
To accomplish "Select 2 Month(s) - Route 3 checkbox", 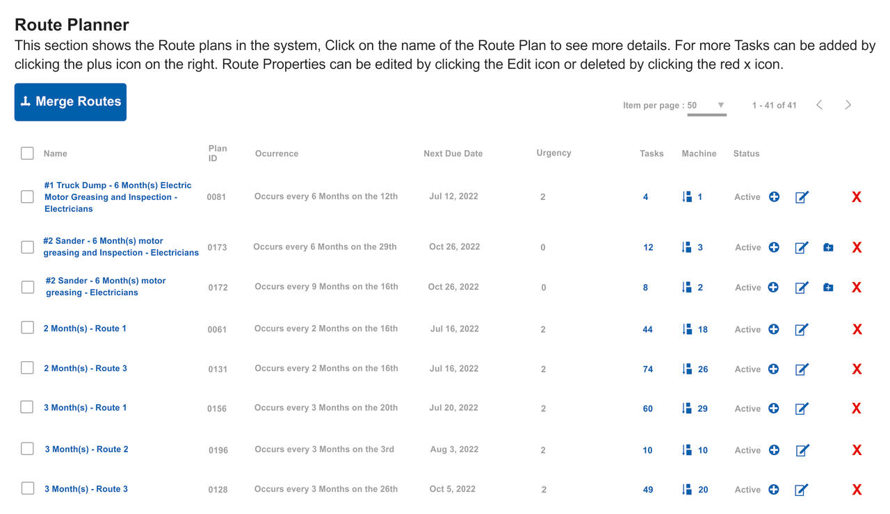I will [27, 368].
